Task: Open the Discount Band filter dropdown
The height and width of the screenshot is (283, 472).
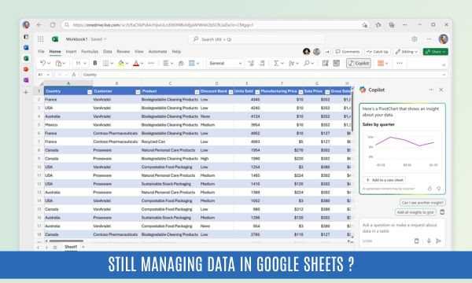Action: [230, 92]
